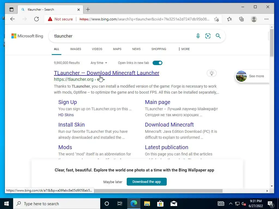Go back with the back arrow
This screenshot has height=209, width=279.
[13, 19]
